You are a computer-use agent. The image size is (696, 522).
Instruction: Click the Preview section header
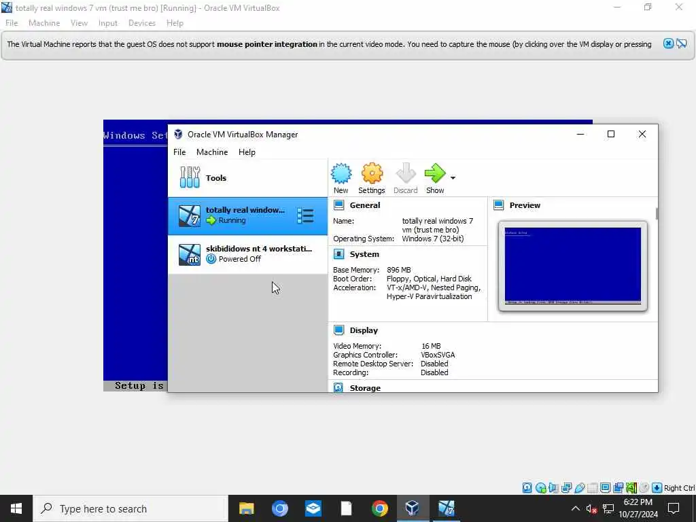(x=525, y=205)
